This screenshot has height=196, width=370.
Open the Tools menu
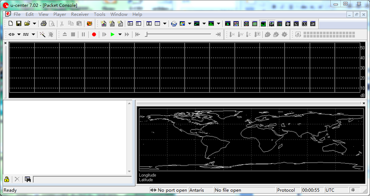99,14
